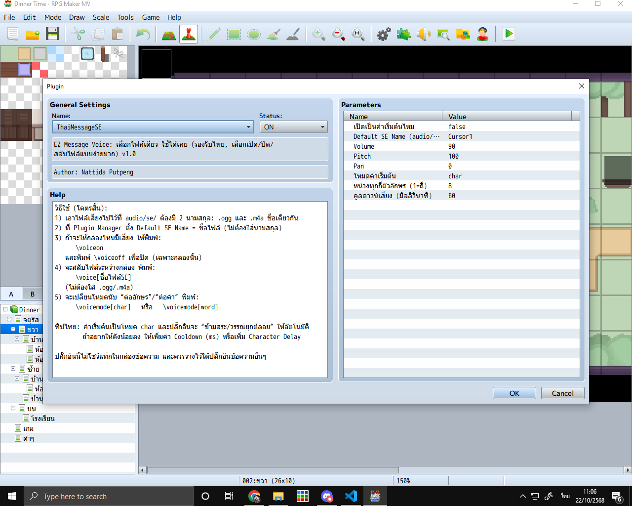Switch to tileset tab B
The image size is (632, 506).
coord(33,294)
